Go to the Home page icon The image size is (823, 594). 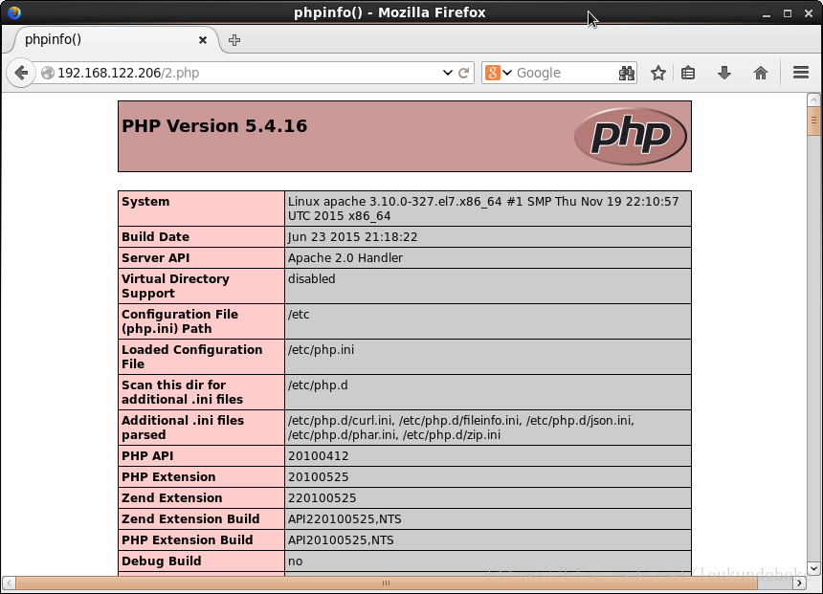761,73
